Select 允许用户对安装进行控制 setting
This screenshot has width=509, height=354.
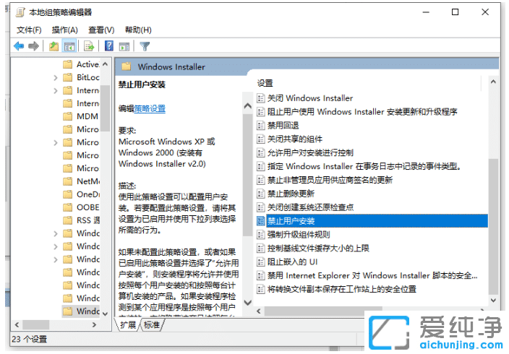[310, 153]
